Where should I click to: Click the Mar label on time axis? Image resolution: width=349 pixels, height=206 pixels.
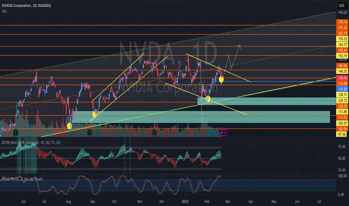tap(228, 202)
